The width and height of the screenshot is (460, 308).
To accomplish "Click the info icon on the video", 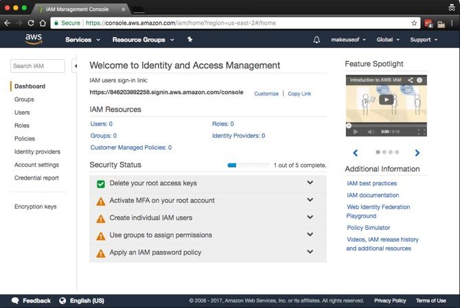I will tap(419, 80).
